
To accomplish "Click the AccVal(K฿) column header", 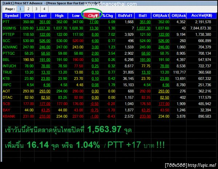I will tap(202, 16).
